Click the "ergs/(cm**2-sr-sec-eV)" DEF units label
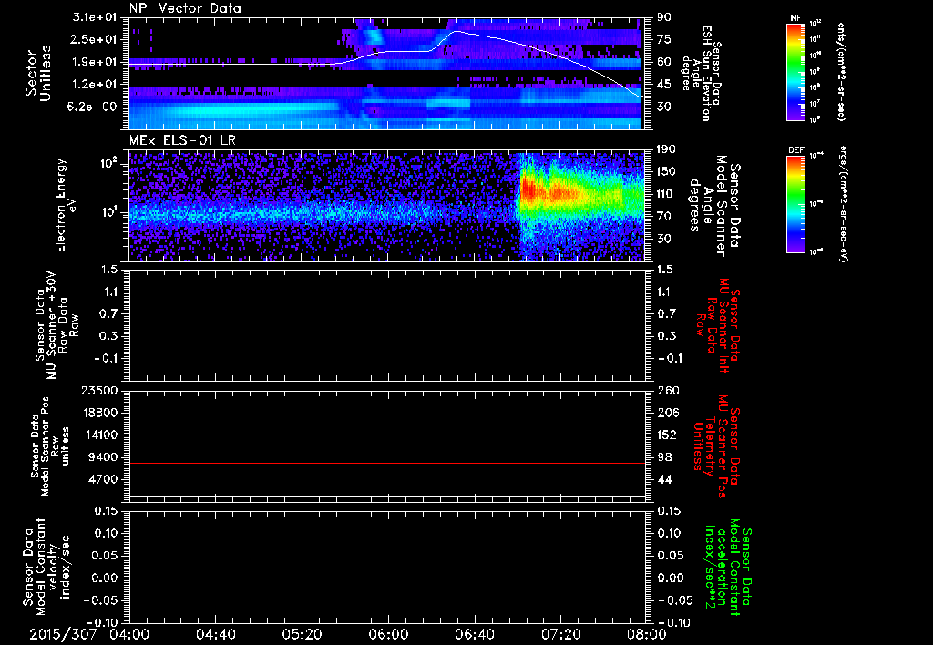Viewport: 933px width, 645px height. click(843, 204)
